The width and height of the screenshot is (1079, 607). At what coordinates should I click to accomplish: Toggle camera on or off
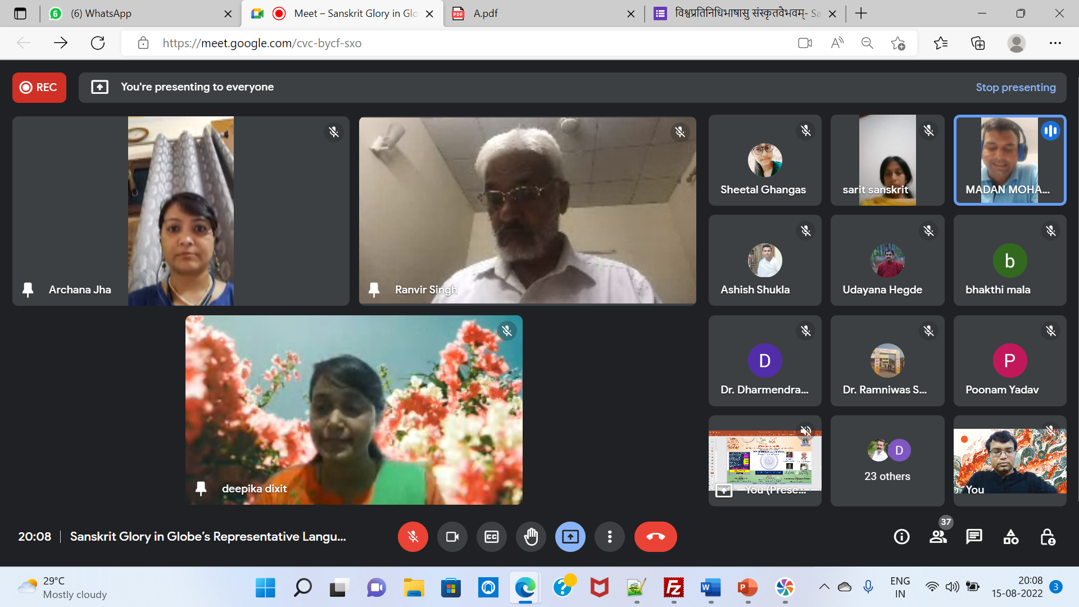click(452, 537)
